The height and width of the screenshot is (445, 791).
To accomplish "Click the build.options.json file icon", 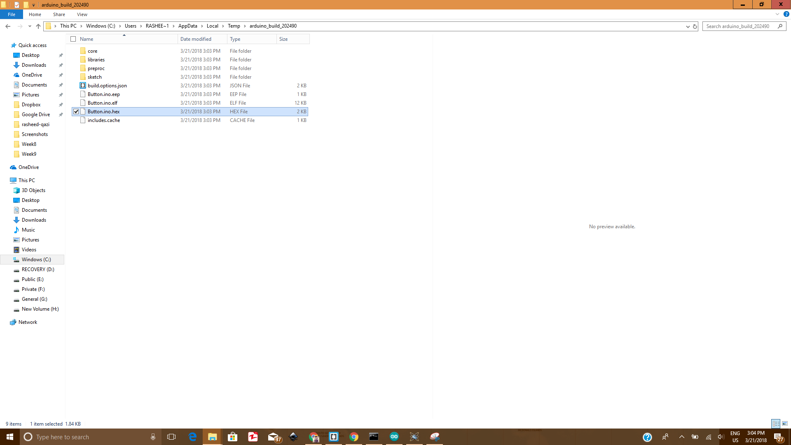I will (83, 86).
